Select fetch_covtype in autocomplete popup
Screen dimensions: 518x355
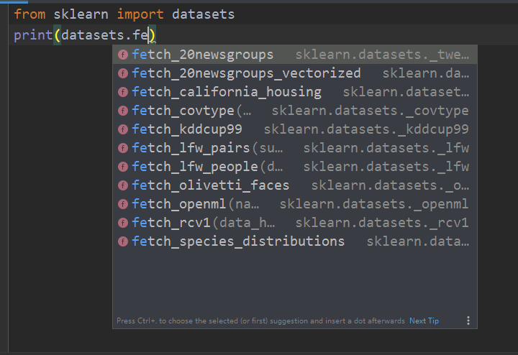pos(295,111)
